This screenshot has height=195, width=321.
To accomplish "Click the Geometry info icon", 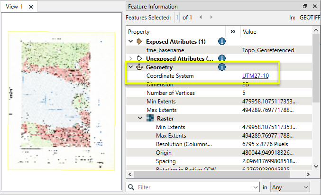I will coord(221,67).
